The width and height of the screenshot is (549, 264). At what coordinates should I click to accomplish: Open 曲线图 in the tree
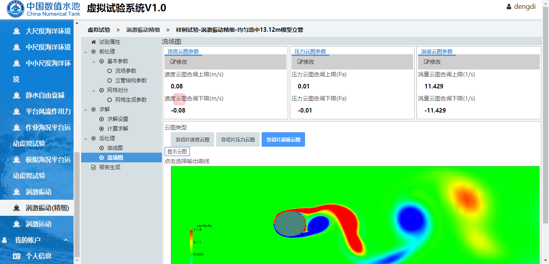coord(115,148)
